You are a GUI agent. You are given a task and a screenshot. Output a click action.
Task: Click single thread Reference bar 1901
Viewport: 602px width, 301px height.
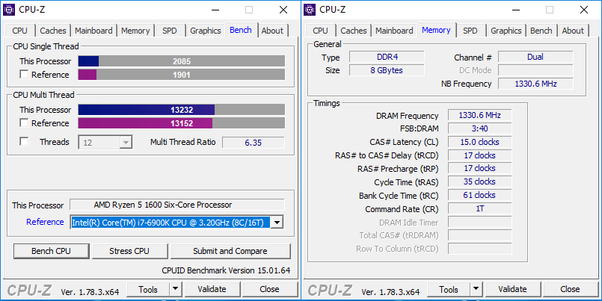(182, 75)
